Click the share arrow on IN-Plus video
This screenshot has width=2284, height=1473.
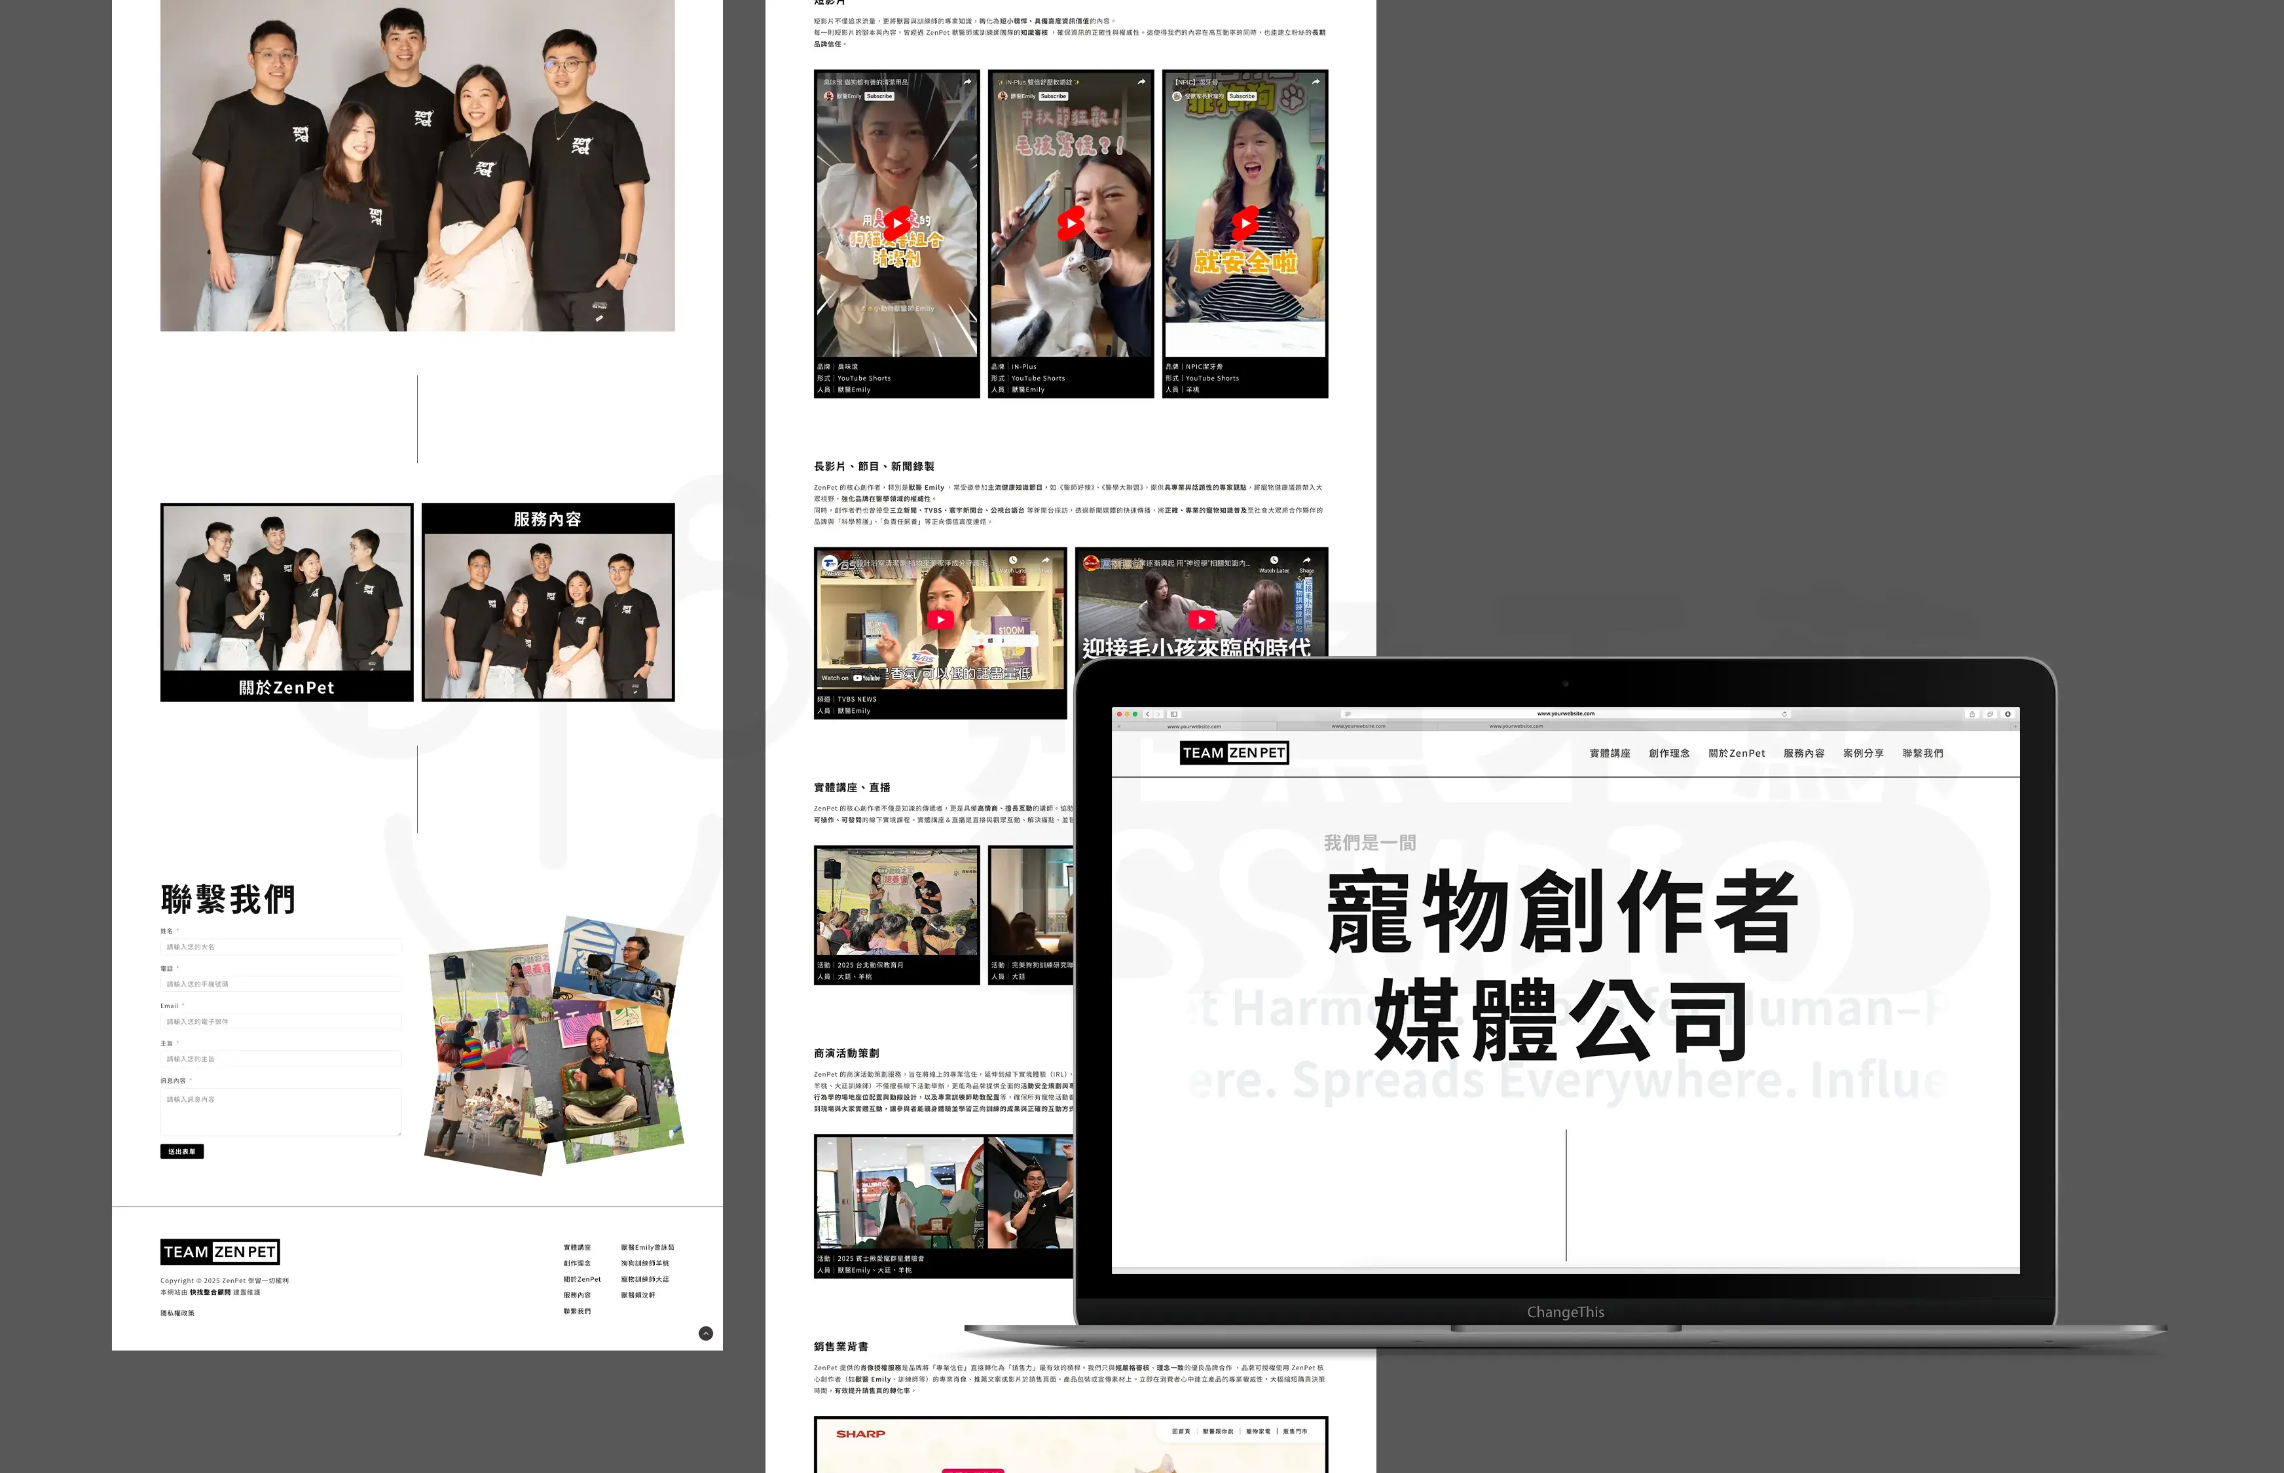(x=1141, y=82)
